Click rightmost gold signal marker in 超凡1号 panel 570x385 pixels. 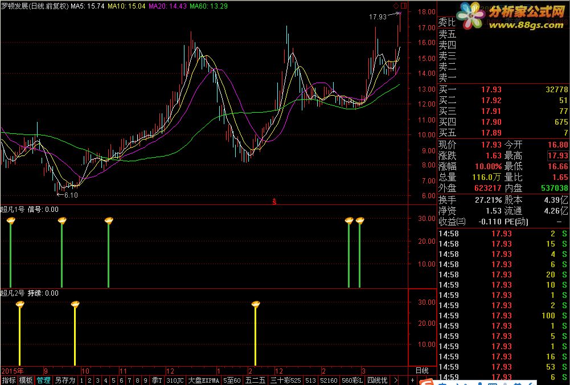click(x=360, y=220)
